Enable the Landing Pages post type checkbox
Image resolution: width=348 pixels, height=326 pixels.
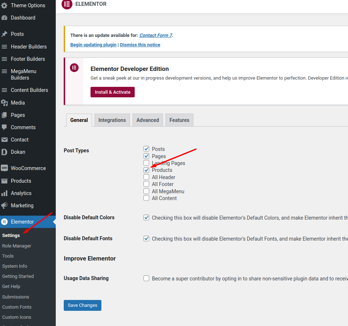(146, 163)
